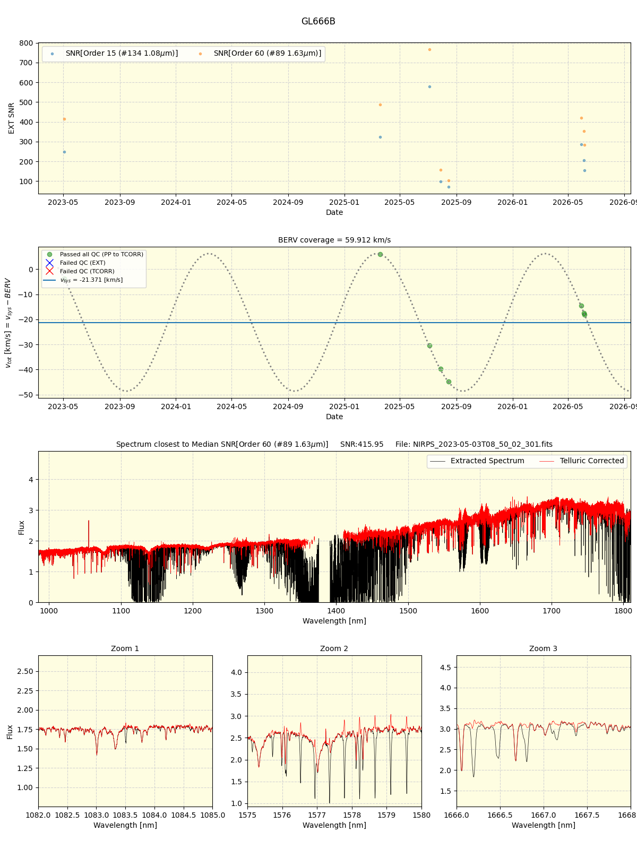This screenshot has height=849, width=637.
Task: Select the green QC point at BERV peak 2025-03
Action: coord(380,254)
